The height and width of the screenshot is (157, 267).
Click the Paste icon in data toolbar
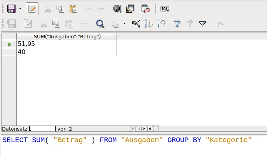point(69,24)
